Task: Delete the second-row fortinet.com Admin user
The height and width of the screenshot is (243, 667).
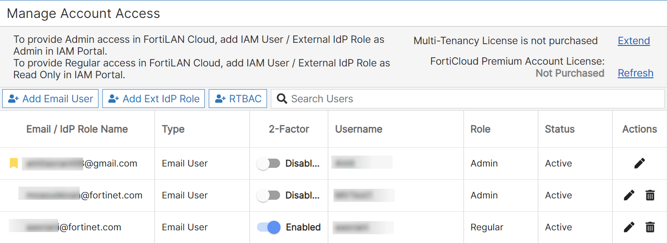Action: pos(650,195)
